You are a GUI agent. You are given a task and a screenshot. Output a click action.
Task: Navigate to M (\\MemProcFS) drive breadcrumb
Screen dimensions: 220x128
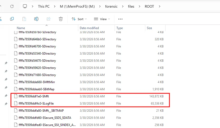pos(77,6)
